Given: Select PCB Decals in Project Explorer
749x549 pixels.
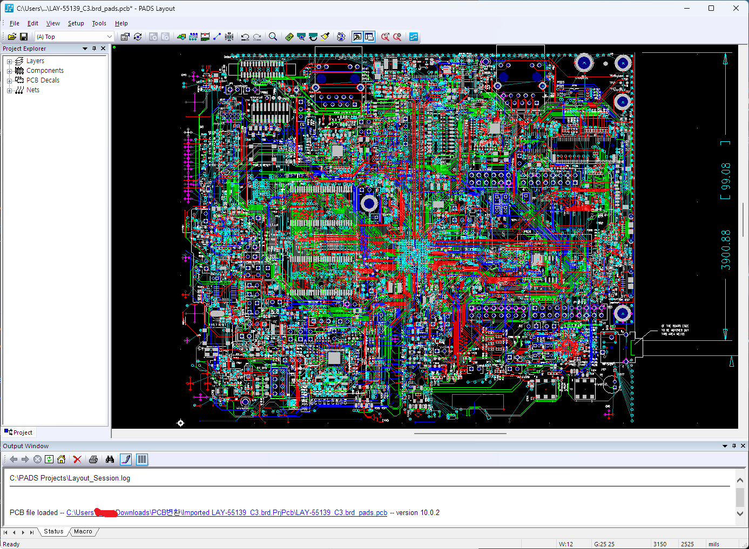Looking at the screenshot, I should tap(43, 80).
